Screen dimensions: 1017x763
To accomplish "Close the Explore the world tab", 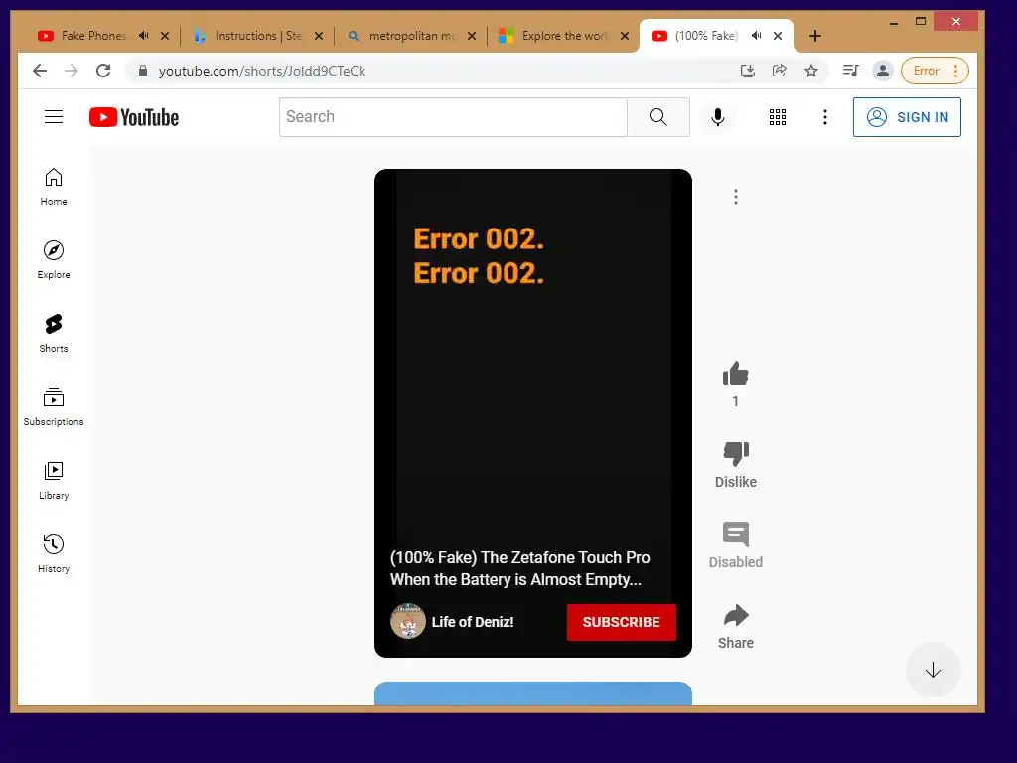I will (625, 36).
